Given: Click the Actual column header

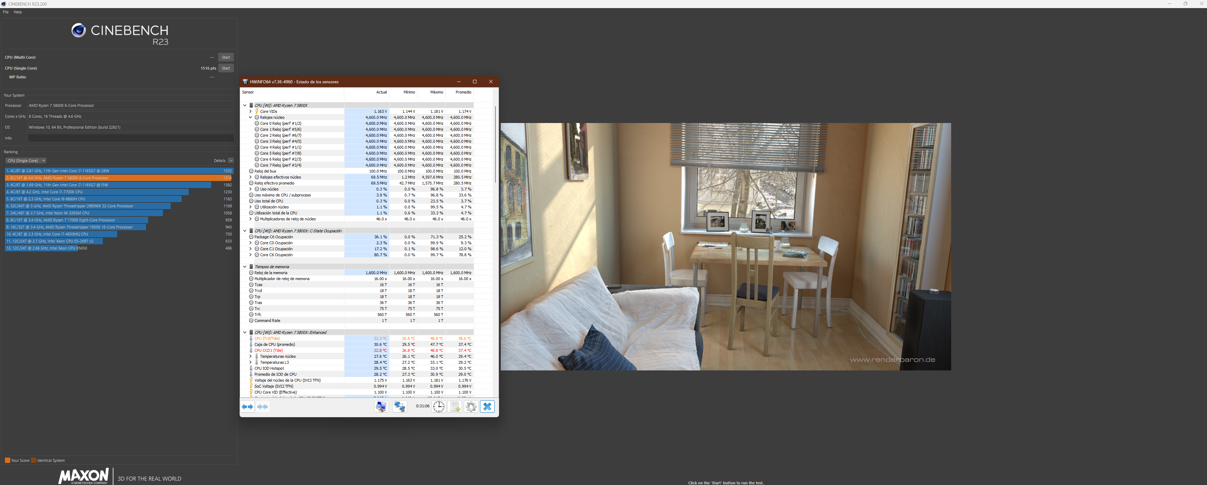Looking at the screenshot, I should coord(366,92).
